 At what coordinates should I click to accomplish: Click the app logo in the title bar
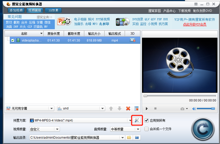pos(8,4)
